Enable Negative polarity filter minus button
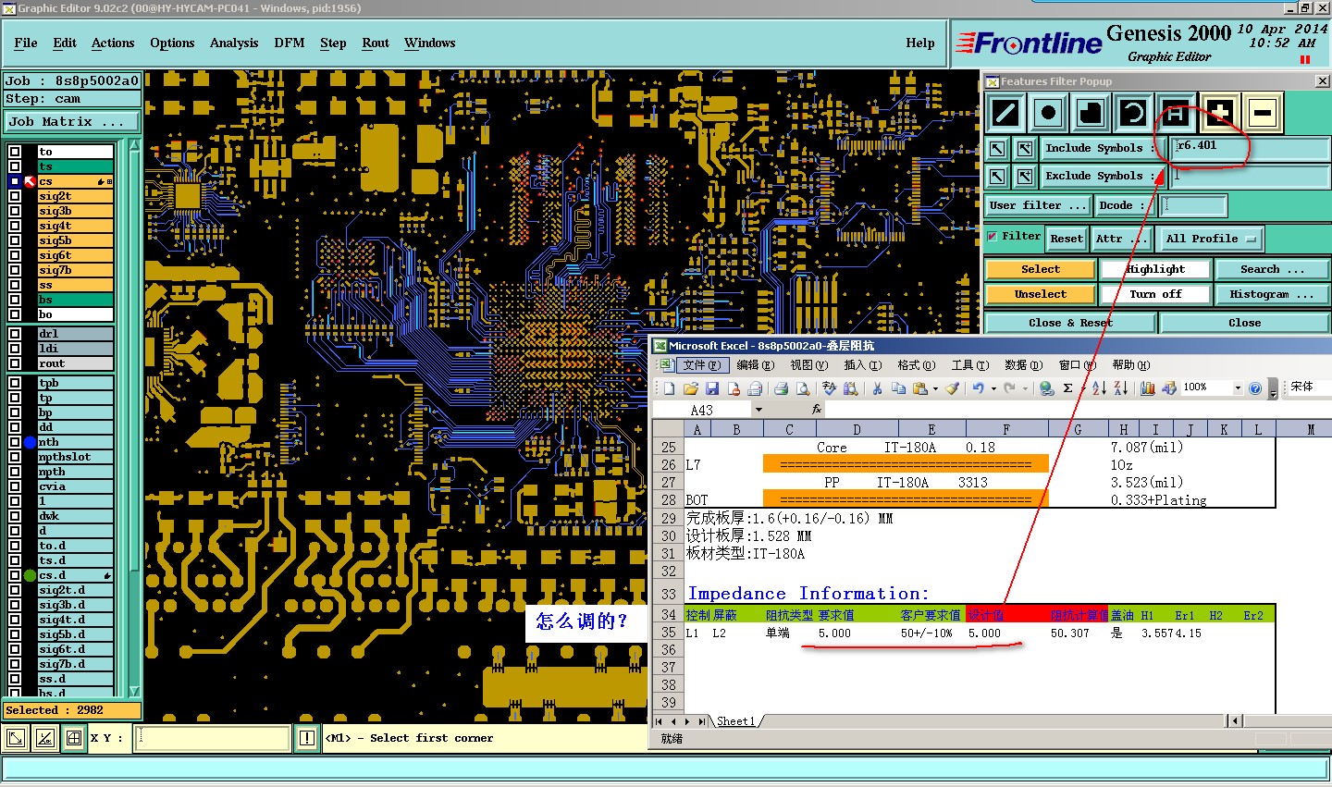Image resolution: width=1332 pixels, height=787 pixels. 1263,114
